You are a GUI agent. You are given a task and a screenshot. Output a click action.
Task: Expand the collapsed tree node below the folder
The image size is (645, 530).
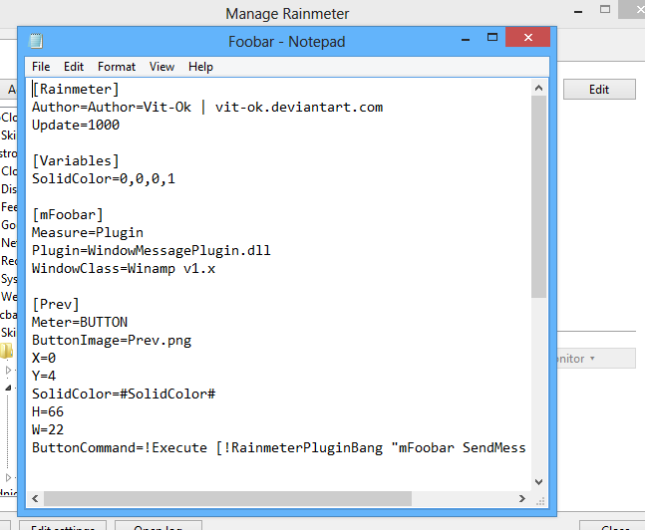(8, 370)
